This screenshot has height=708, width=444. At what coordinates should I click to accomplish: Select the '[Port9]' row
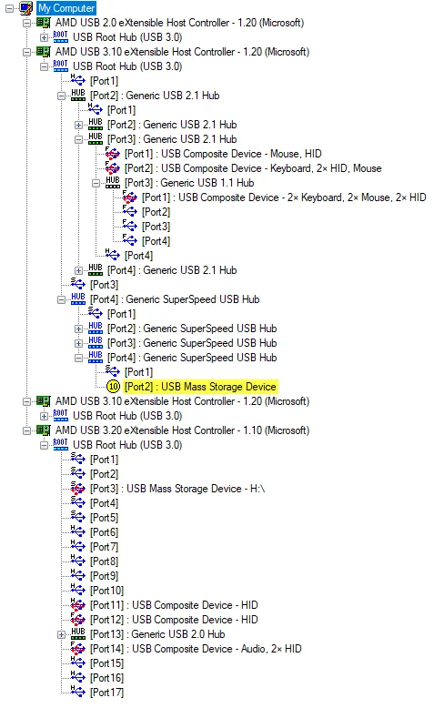[x=105, y=576]
